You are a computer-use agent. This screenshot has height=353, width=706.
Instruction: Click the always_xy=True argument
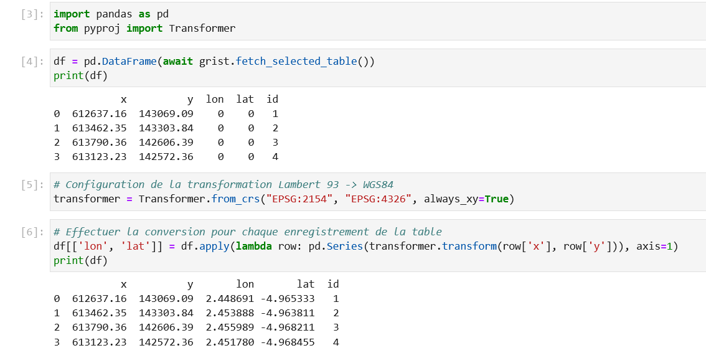(466, 199)
